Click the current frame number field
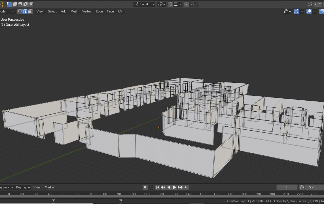324x204 pixels. pos(287,187)
